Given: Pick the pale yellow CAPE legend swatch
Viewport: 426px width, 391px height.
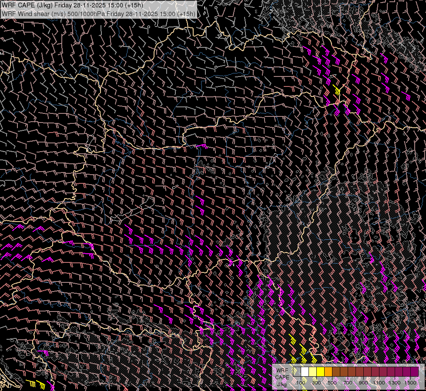Looking at the screenshot, I should click(313, 372).
